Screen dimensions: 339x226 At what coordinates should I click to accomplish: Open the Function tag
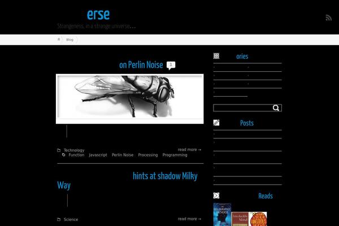click(x=76, y=155)
